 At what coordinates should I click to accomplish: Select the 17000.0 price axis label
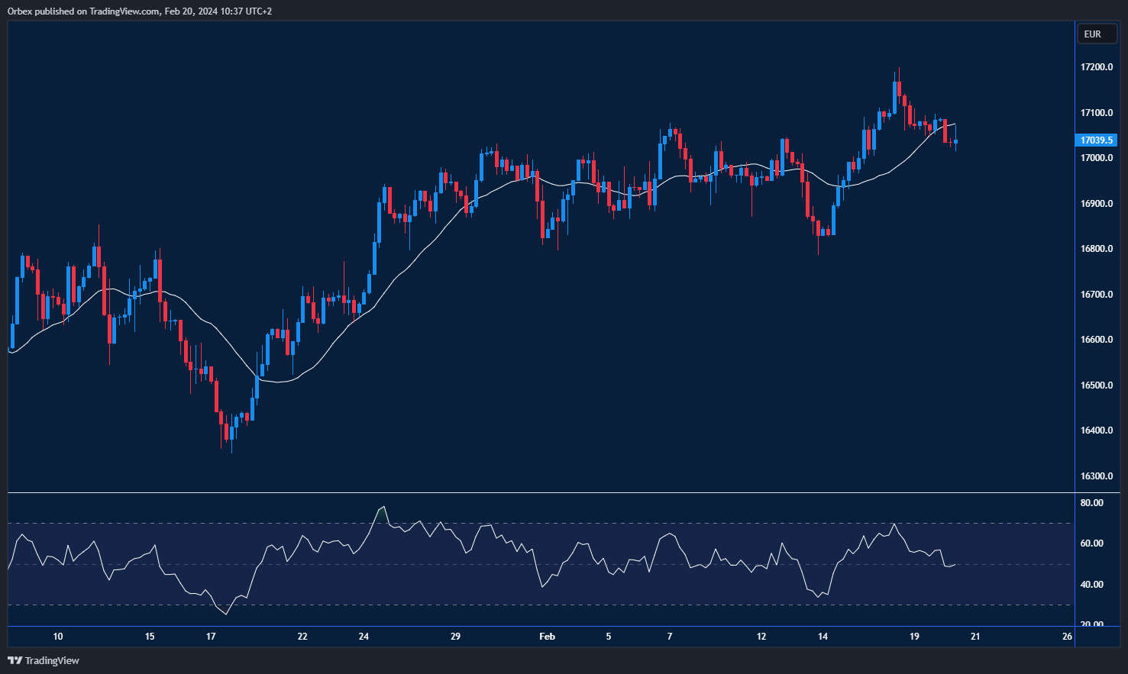1096,158
